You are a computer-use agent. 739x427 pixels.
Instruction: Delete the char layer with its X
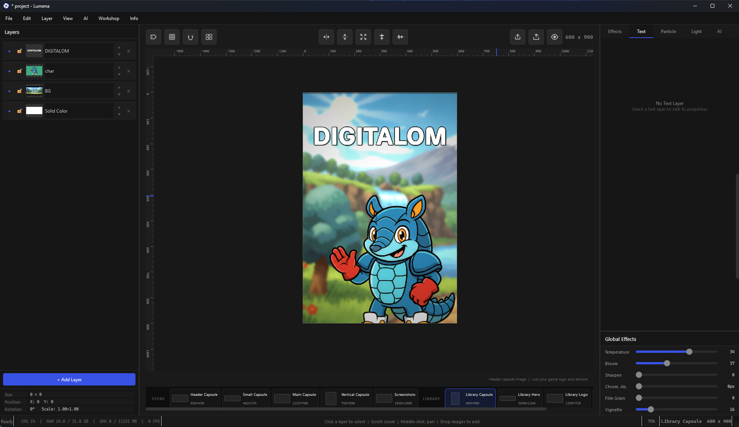coord(129,71)
